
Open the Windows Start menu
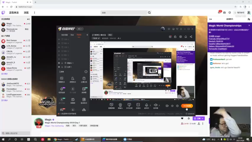pos(3,139)
